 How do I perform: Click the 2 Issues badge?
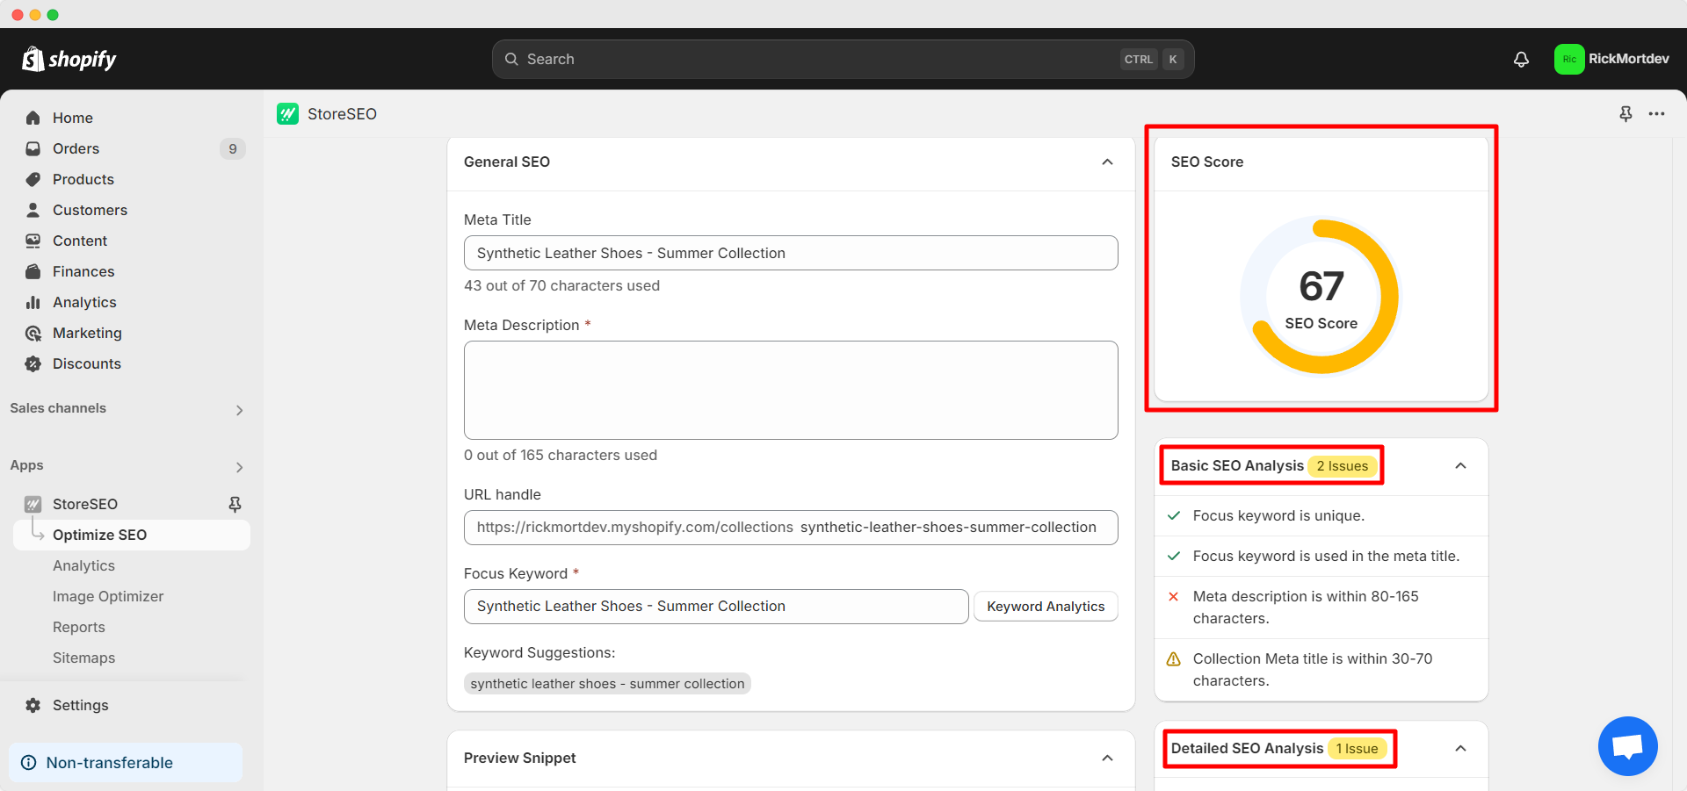[x=1342, y=465]
